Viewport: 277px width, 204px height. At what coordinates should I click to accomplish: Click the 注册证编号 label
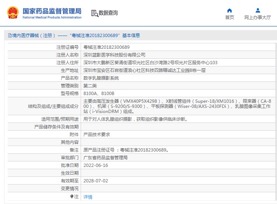pyautogui.click(x=67, y=47)
